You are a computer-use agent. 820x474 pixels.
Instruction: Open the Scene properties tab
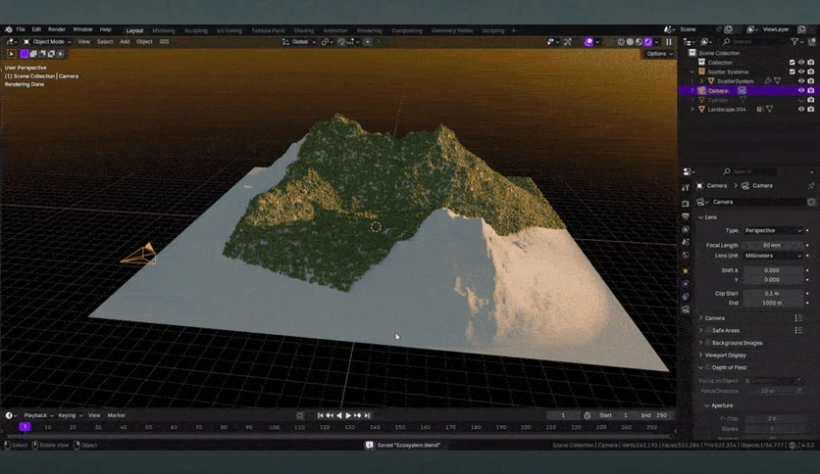click(686, 242)
